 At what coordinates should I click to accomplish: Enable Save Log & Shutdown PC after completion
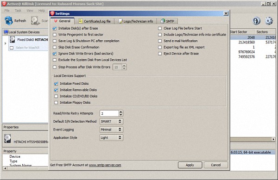pyautogui.click(x=55, y=41)
